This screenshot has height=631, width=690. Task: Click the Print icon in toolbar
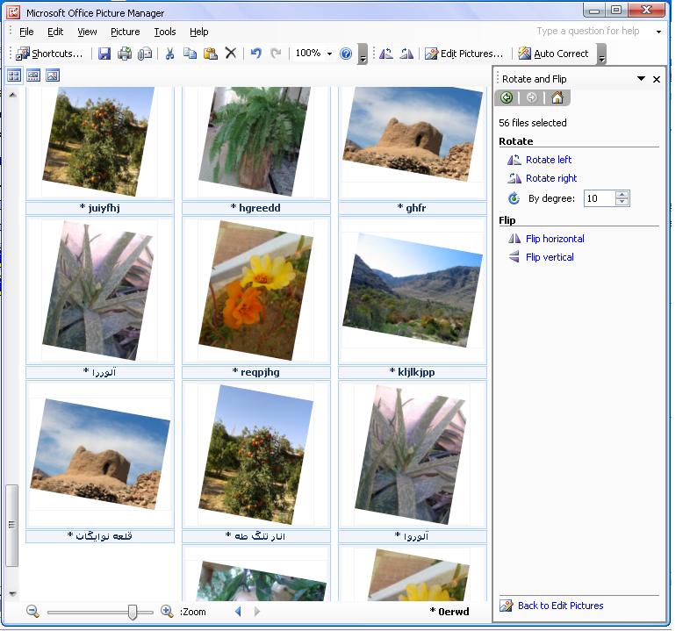pos(125,54)
